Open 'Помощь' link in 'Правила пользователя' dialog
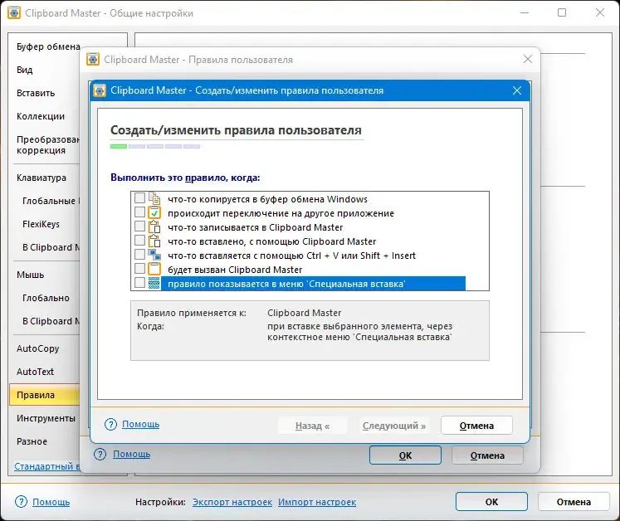The height and width of the screenshot is (521, 620). pyautogui.click(x=132, y=454)
